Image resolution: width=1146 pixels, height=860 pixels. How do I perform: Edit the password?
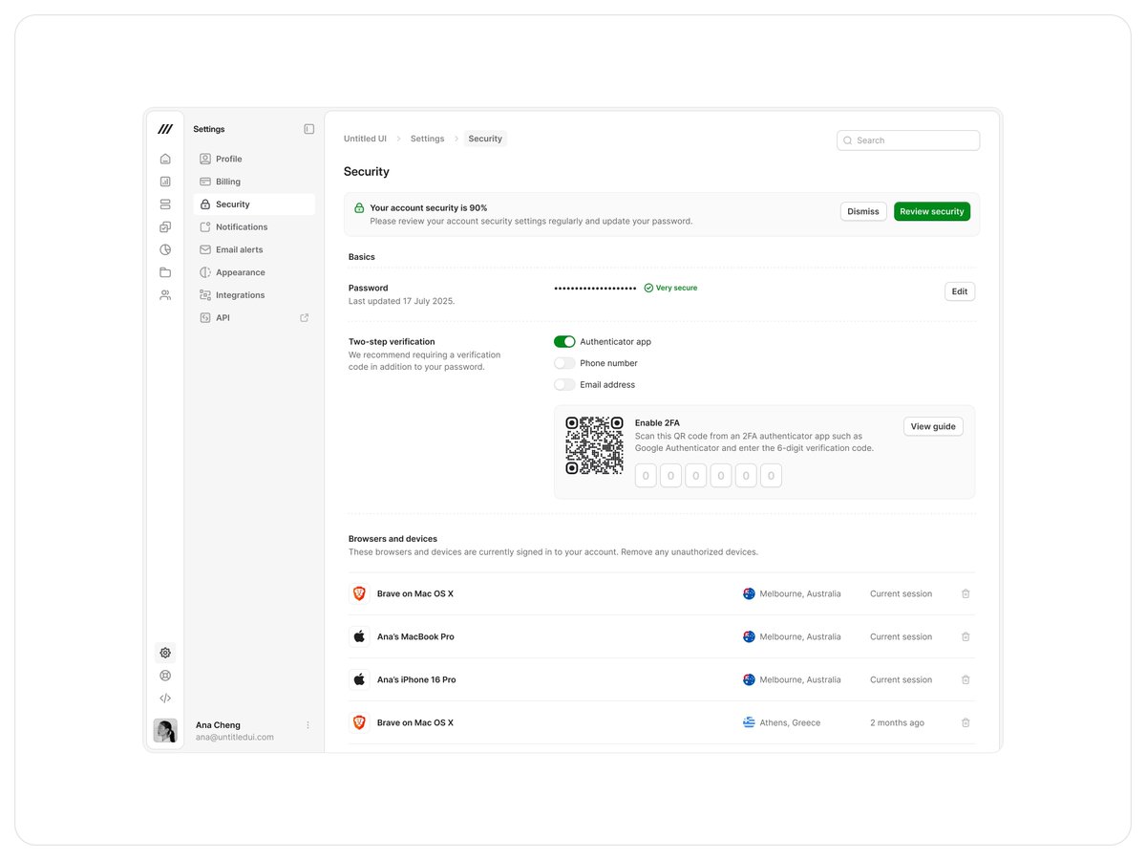(960, 291)
